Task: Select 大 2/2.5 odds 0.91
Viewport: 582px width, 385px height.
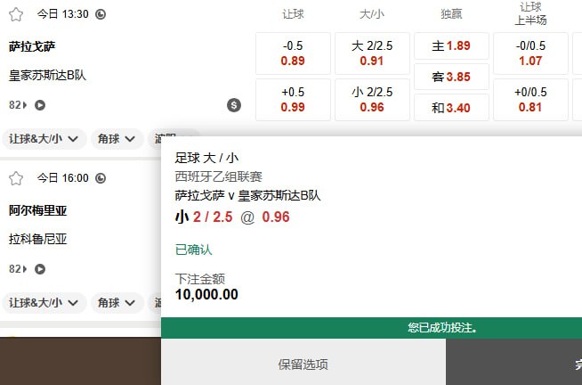Action: pos(372,53)
